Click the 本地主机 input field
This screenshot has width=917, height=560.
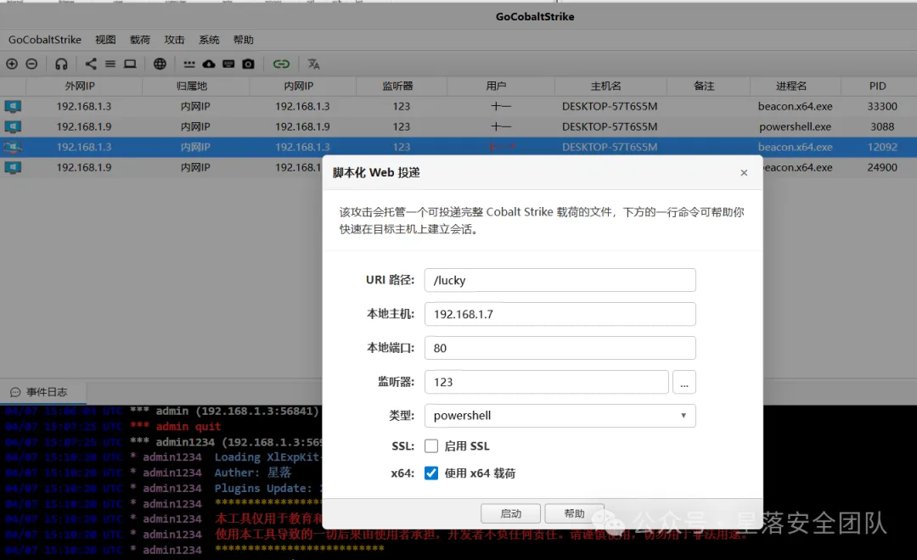(x=560, y=314)
